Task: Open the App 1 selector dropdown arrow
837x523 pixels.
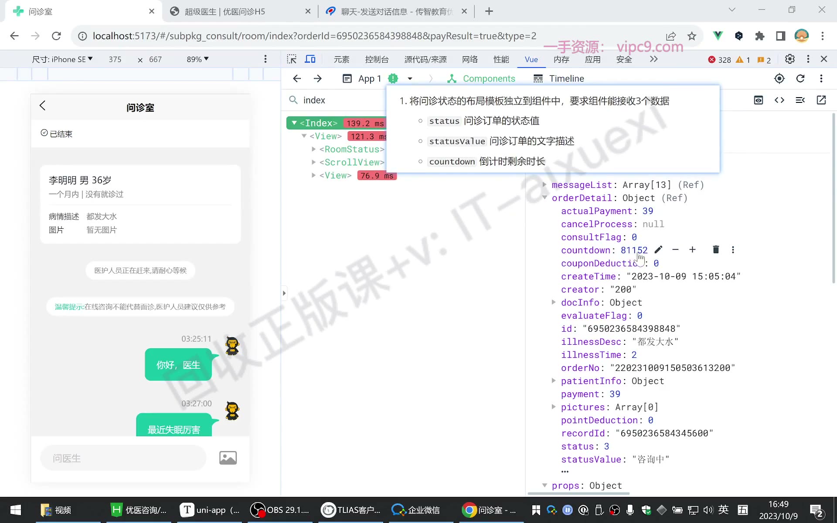Action: (410, 79)
